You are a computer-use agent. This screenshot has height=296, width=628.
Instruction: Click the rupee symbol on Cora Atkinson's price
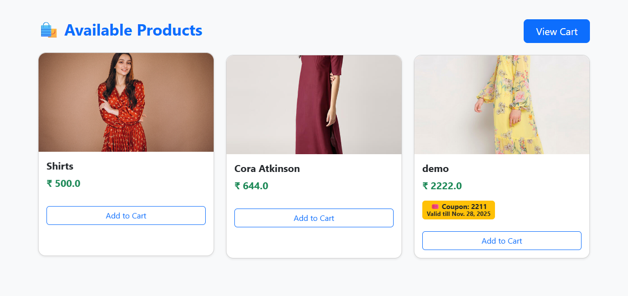[237, 186]
